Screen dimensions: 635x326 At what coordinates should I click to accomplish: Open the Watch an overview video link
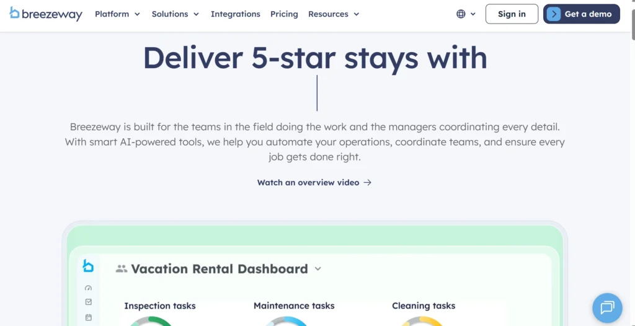pyautogui.click(x=308, y=182)
